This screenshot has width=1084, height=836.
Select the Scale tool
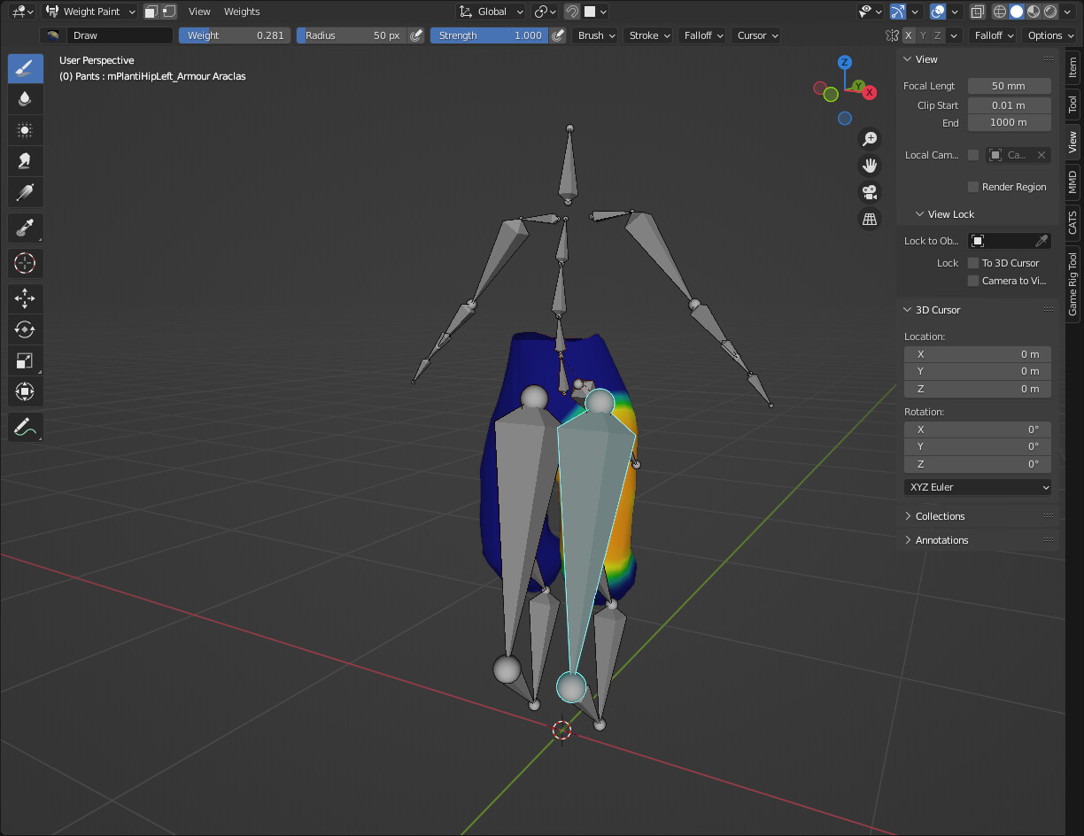point(26,360)
